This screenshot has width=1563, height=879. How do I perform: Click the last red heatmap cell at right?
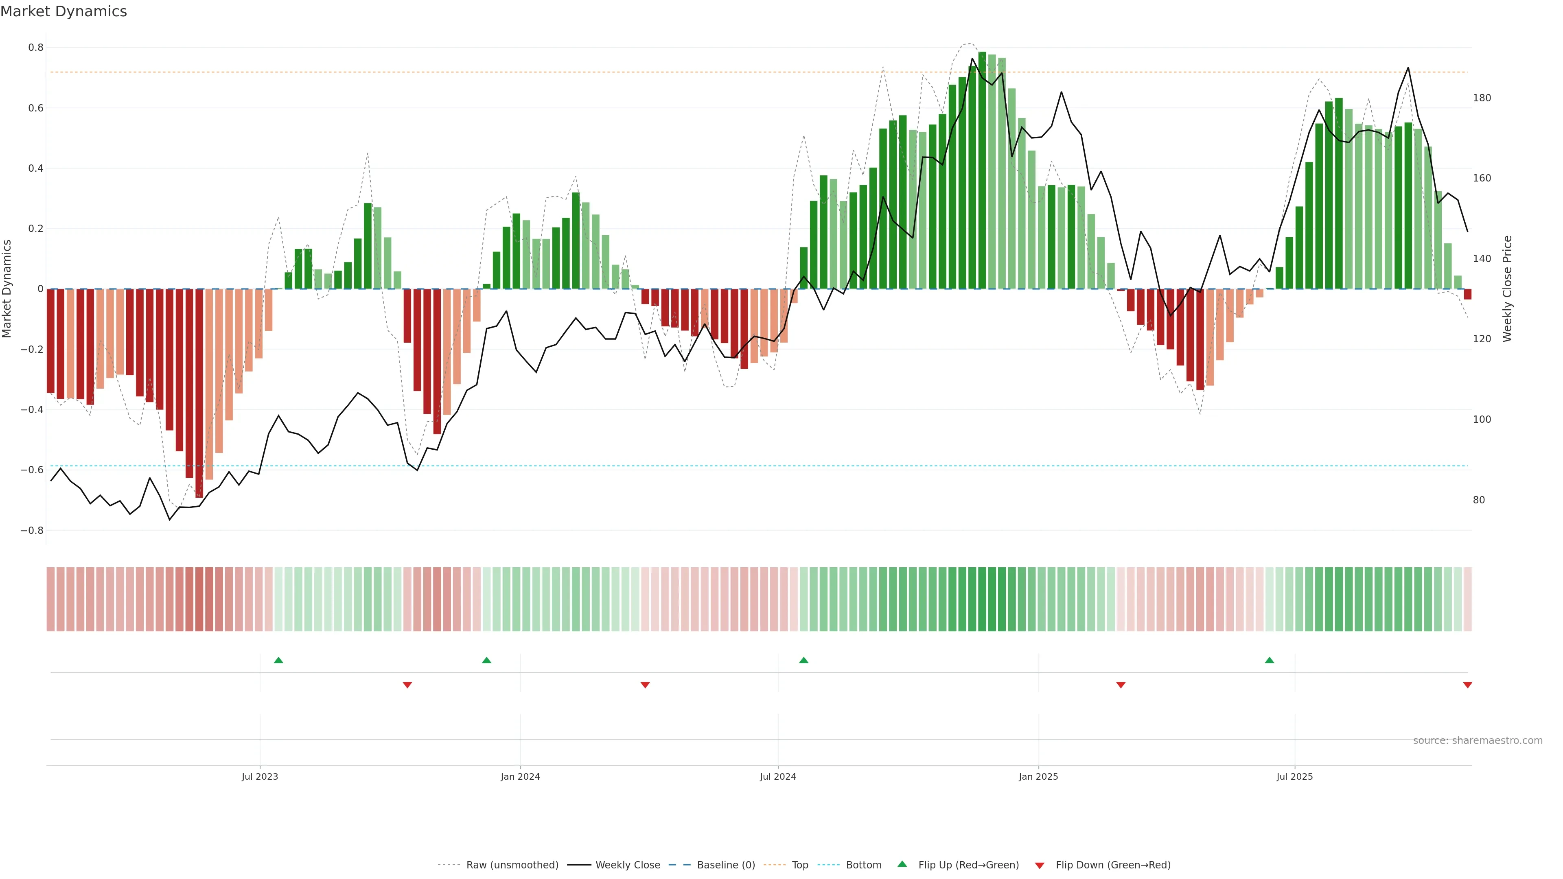coord(1467,599)
